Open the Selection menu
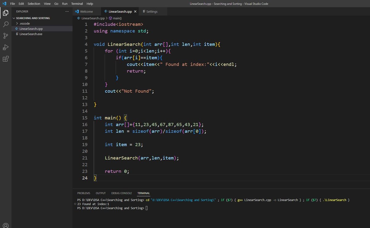 point(34,4)
